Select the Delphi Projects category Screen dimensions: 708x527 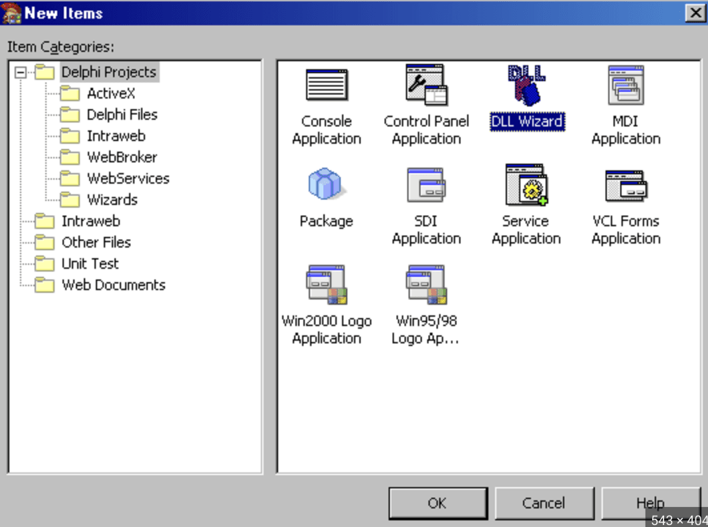click(109, 72)
